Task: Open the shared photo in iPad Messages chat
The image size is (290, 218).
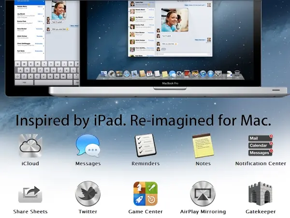Action: (58, 10)
